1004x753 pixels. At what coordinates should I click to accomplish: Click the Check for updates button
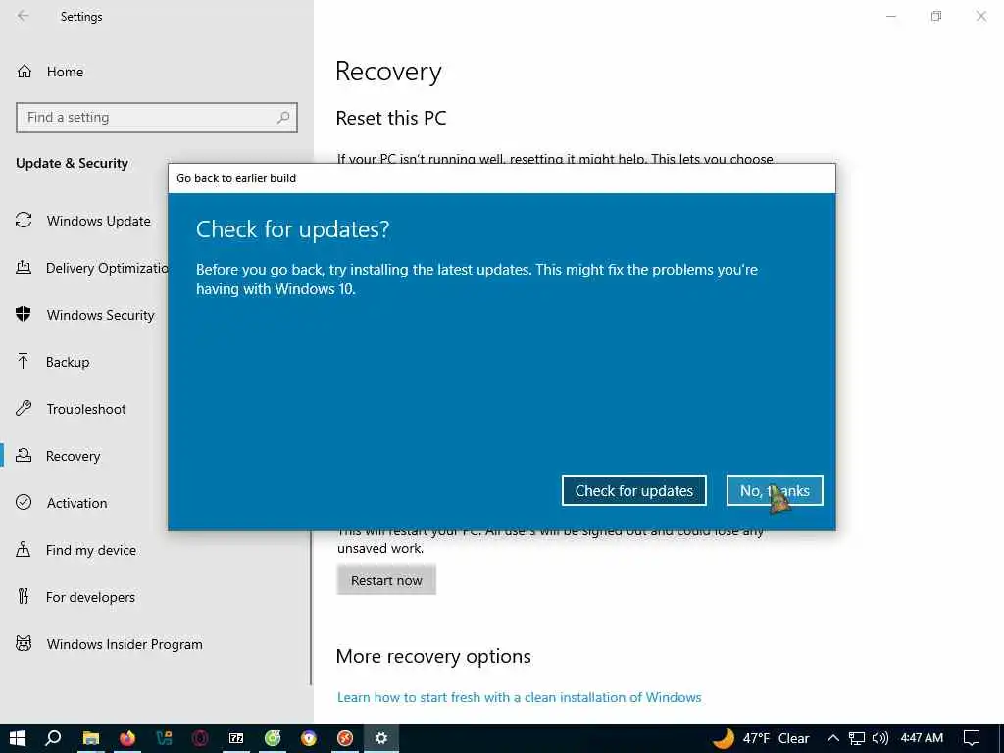(634, 490)
